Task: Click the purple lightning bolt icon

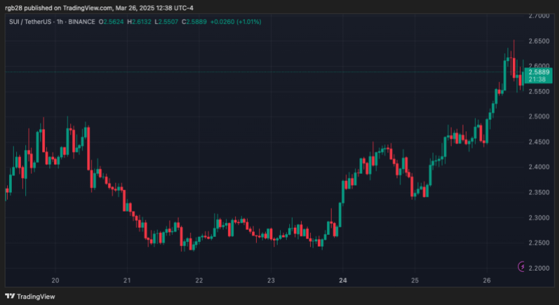Action: tap(522, 267)
